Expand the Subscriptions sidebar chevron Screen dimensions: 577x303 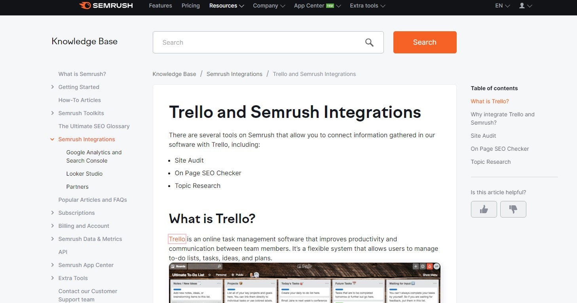53,213
